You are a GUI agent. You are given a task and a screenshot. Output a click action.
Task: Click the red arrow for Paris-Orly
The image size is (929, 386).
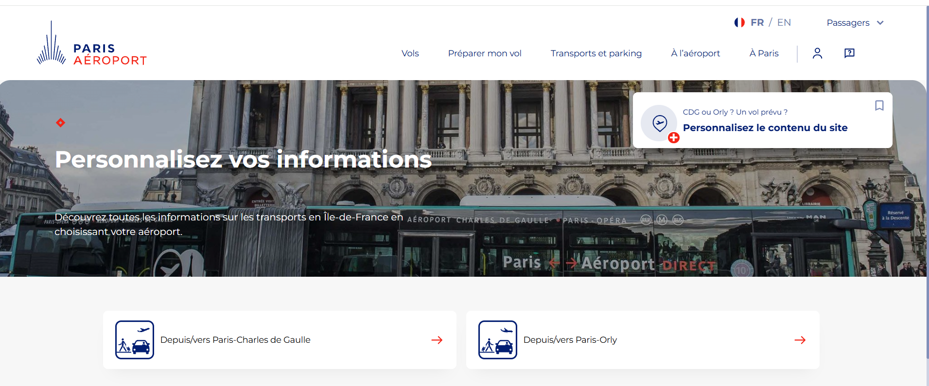[800, 340]
